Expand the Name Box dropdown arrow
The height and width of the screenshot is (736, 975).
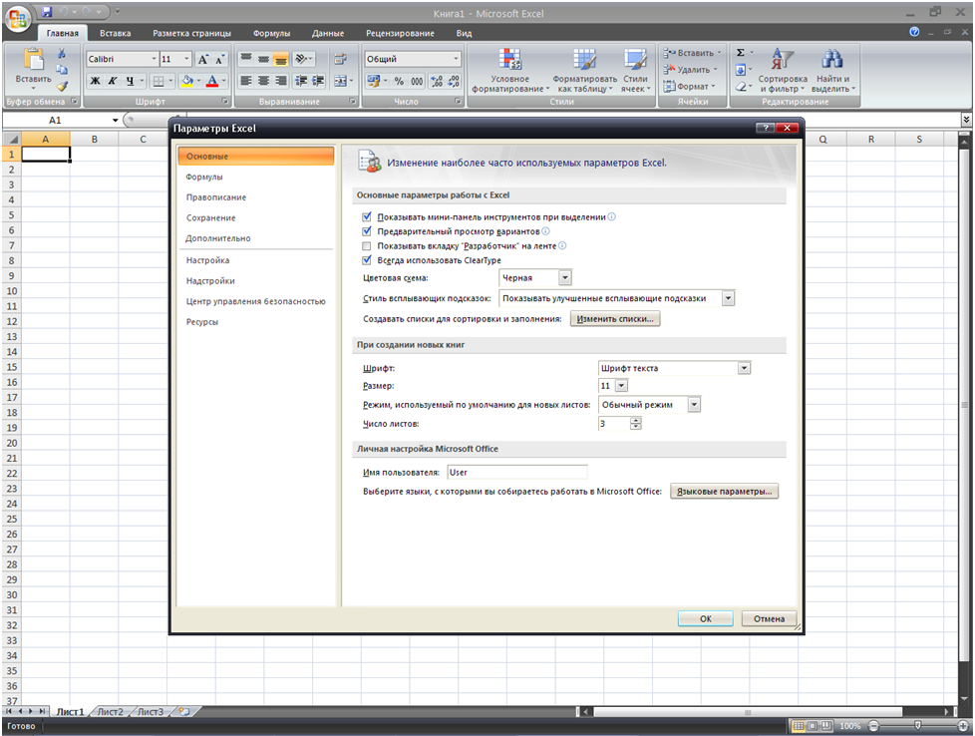[115, 120]
